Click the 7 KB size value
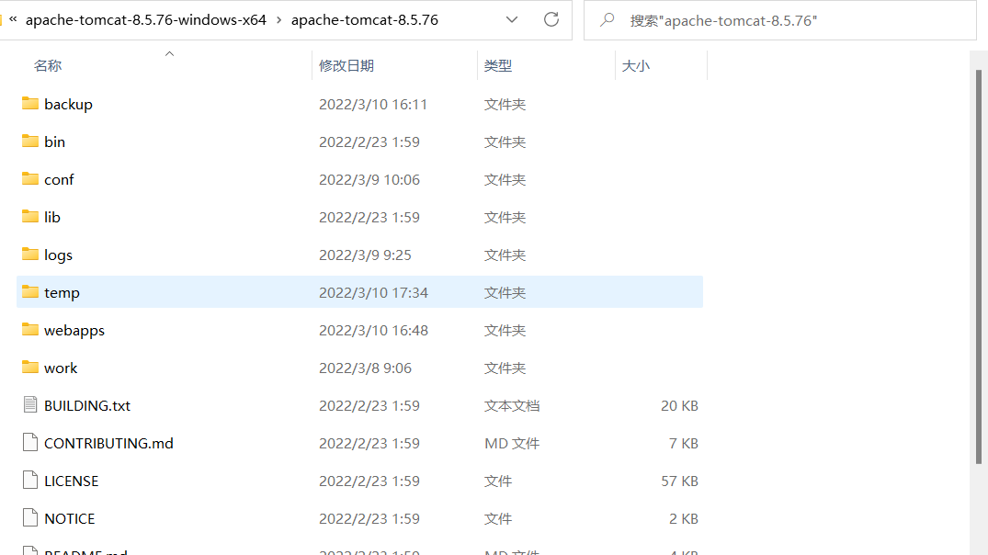 683,444
